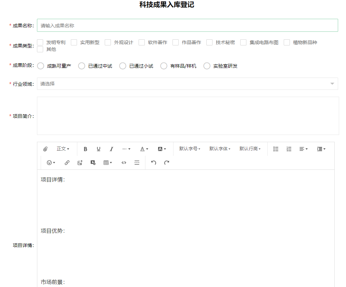Open the 正文 heading style menu

[x=63, y=149]
